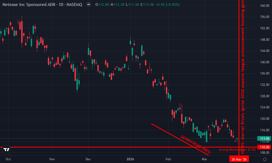Click the vertical red news line
Image resolution: width=272 pixels, height=163 pixels.
(239, 81)
